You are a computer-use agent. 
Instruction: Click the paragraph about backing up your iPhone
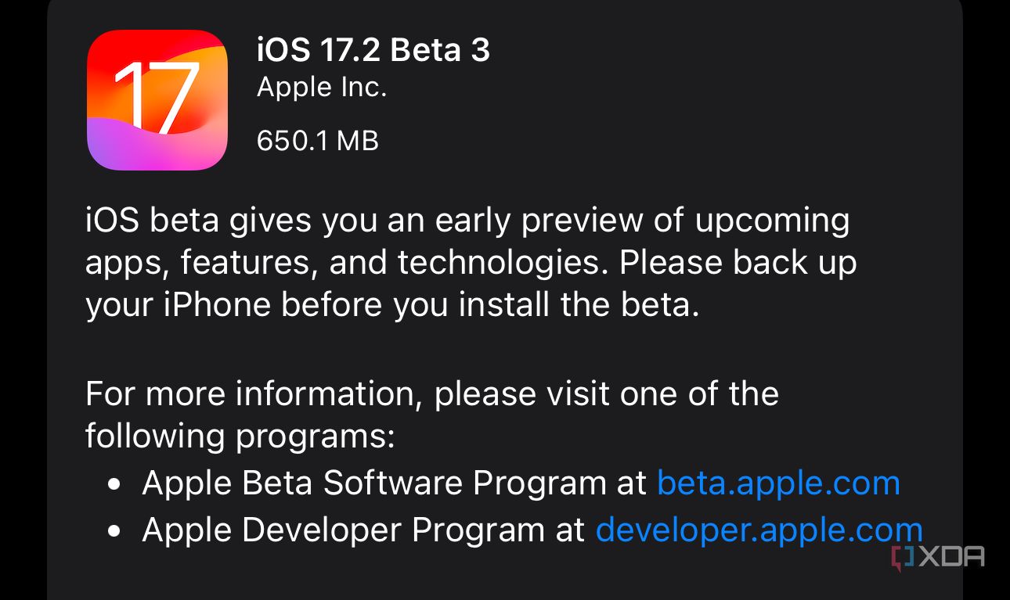pos(470,262)
